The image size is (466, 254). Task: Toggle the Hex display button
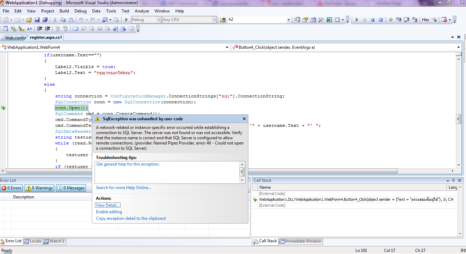425,20
